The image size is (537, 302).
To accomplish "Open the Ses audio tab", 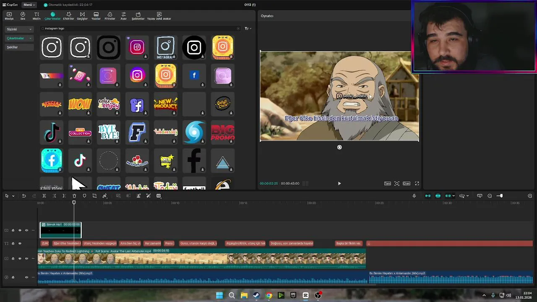I will coord(23,16).
